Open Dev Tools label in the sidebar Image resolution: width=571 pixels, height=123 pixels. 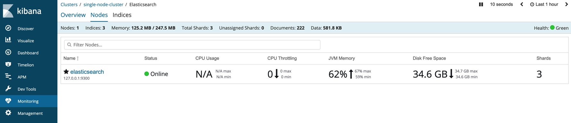pos(27,89)
